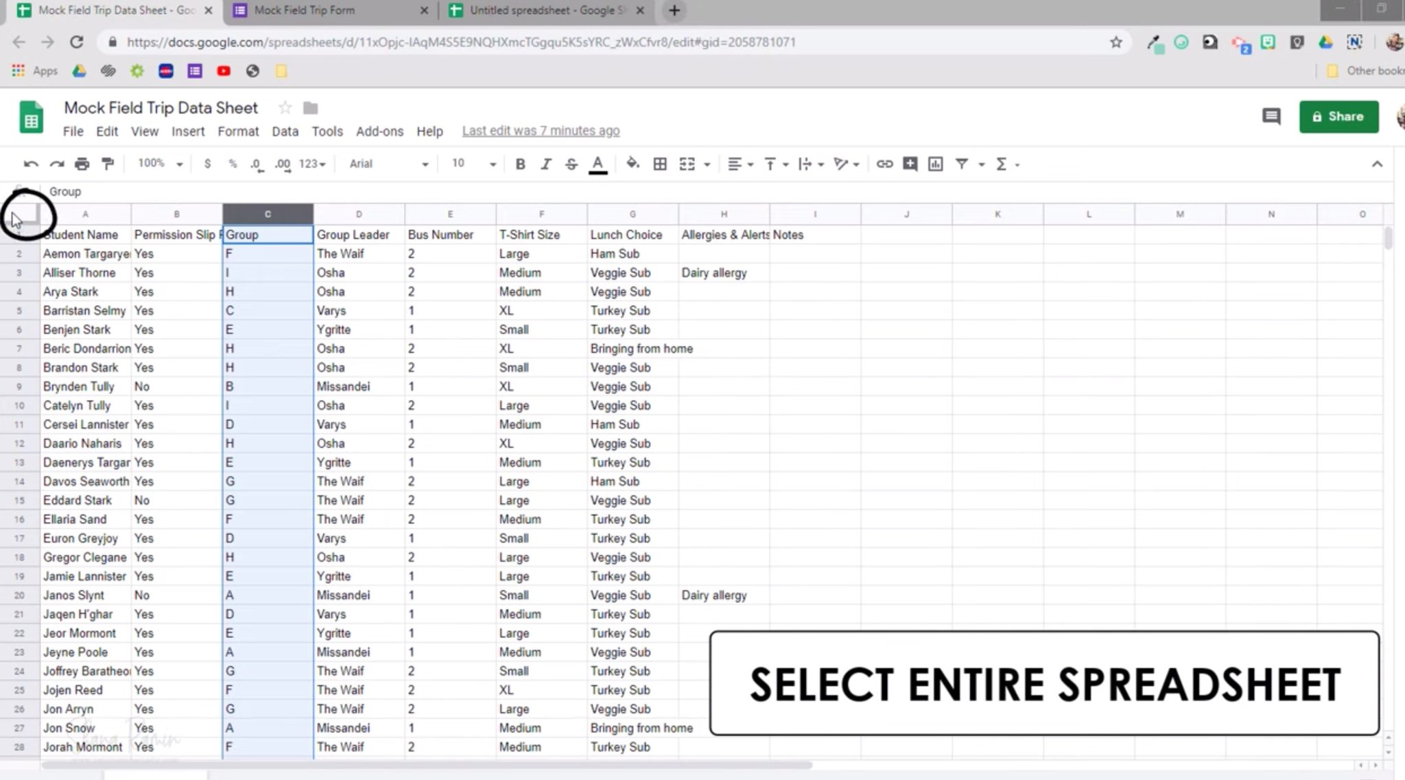Format selection as currency
The image size is (1405, 780).
[208, 164]
